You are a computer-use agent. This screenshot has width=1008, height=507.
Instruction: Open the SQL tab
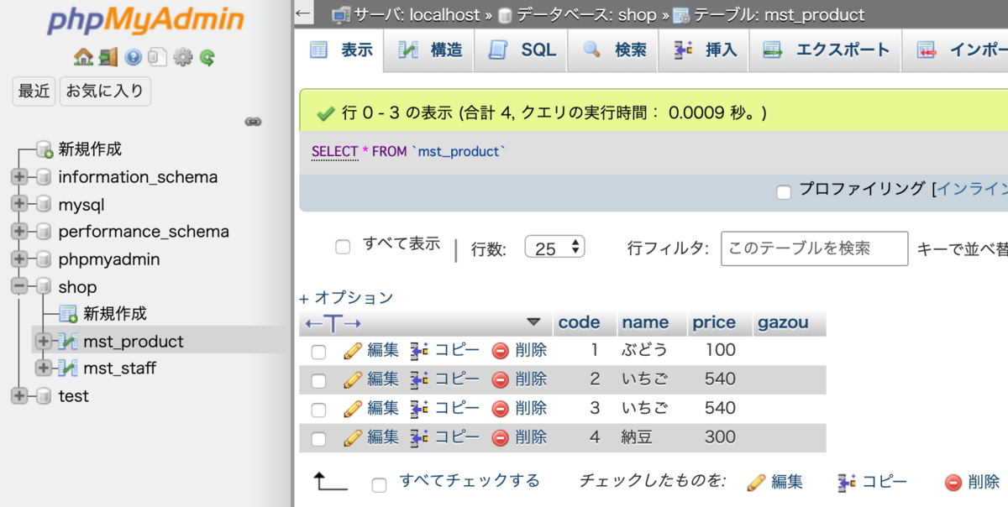[522, 50]
